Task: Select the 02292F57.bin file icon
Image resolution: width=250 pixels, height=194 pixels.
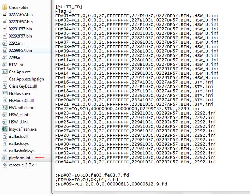Action: [5, 36]
